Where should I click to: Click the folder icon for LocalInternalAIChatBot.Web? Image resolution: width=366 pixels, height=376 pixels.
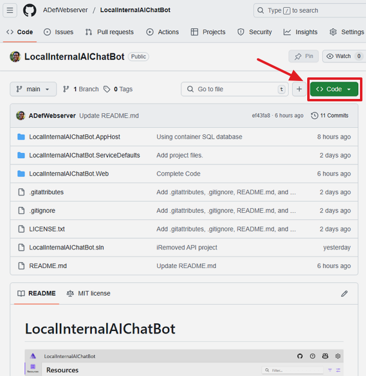pyautogui.click(x=21, y=174)
